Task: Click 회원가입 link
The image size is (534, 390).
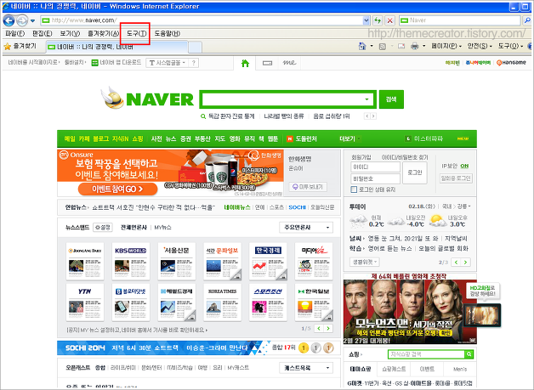Action: pos(361,157)
